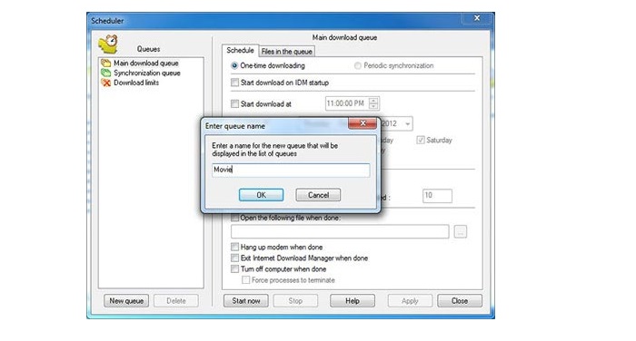Click the Stop button
Screen dimensions: 636x341
click(295, 301)
